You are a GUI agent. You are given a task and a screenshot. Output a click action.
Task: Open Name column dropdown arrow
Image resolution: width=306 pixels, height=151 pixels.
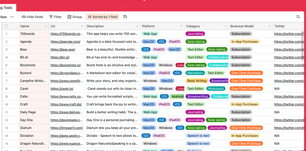[46, 26]
